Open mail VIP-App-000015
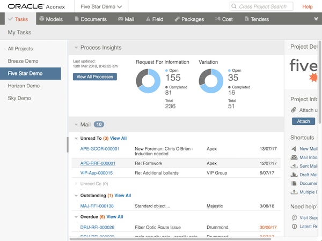This screenshot has width=322, height=241. tap(97, 173)
